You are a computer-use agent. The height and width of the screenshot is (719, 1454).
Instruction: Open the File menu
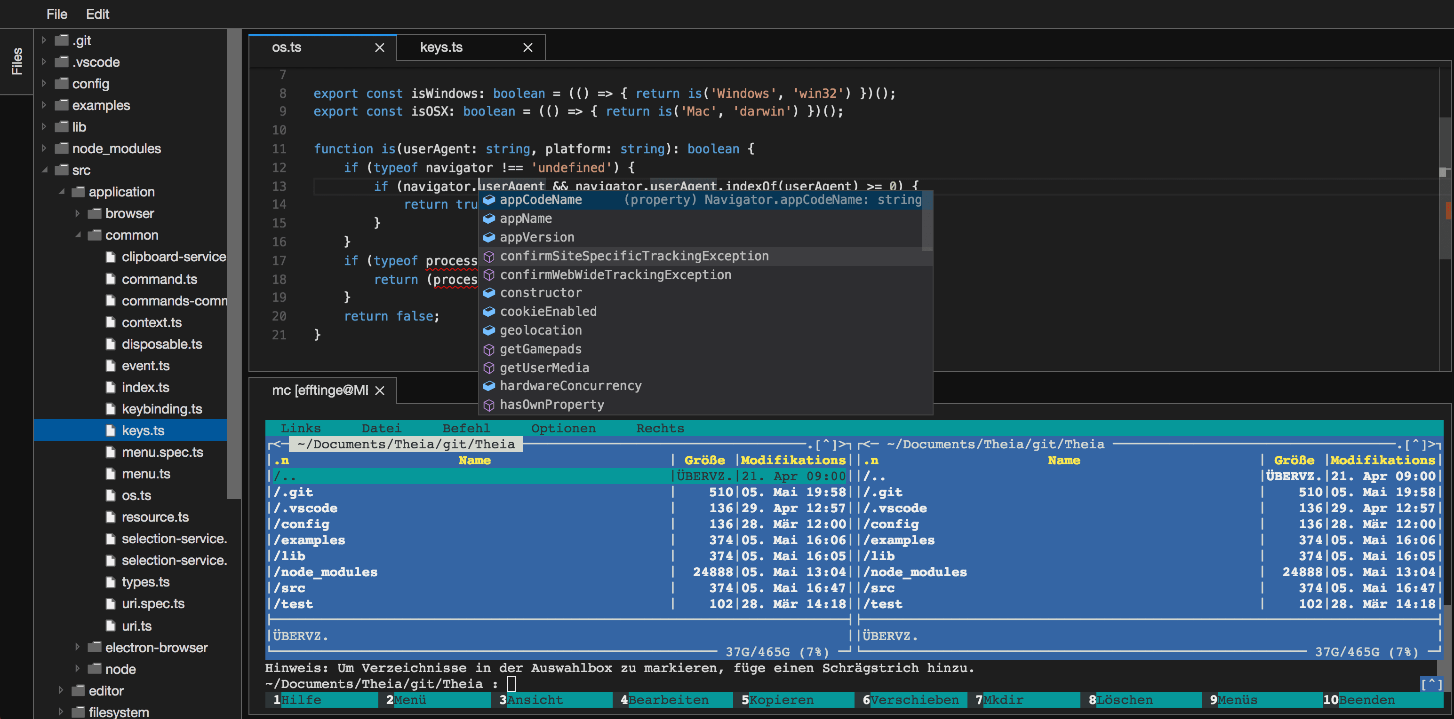tap(56, 14)
